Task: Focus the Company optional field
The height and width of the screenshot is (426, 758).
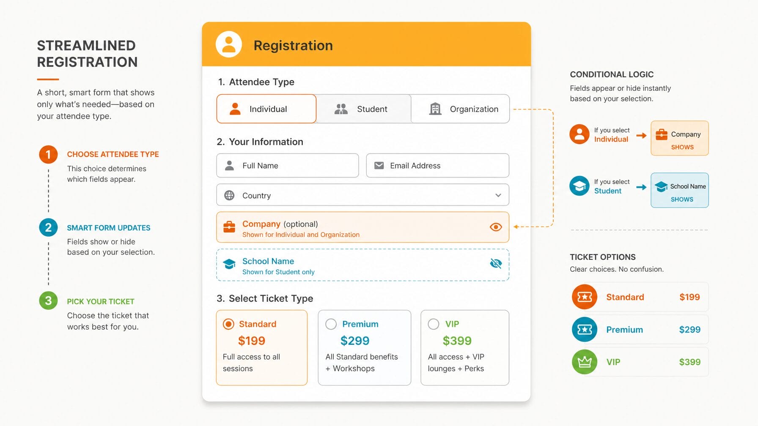Action: 363,227
